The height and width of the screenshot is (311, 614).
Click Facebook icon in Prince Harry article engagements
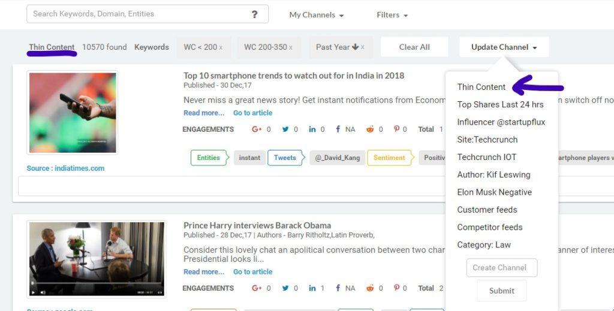pos(338,288)
